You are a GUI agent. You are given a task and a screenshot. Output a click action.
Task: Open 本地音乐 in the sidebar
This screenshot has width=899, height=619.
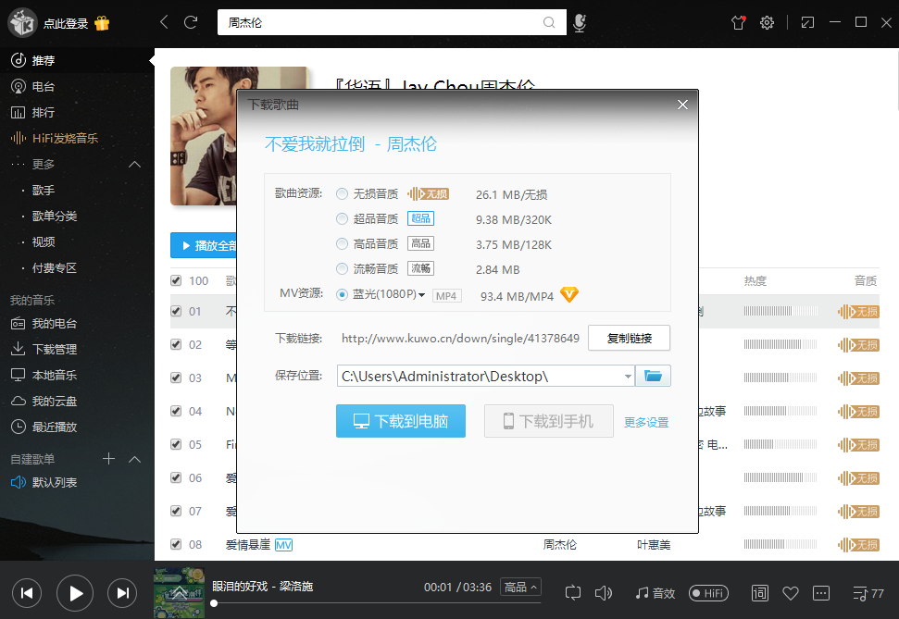click(x=78, y=375)
